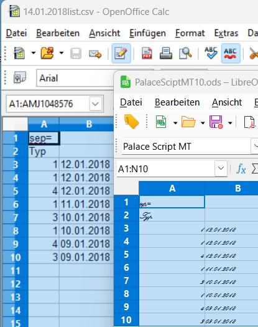Image resolution: width=258 pixels, height=327 pixels.
Task: Click the Cut scissors icon in OpenOffice
Action: pos(254,54)
